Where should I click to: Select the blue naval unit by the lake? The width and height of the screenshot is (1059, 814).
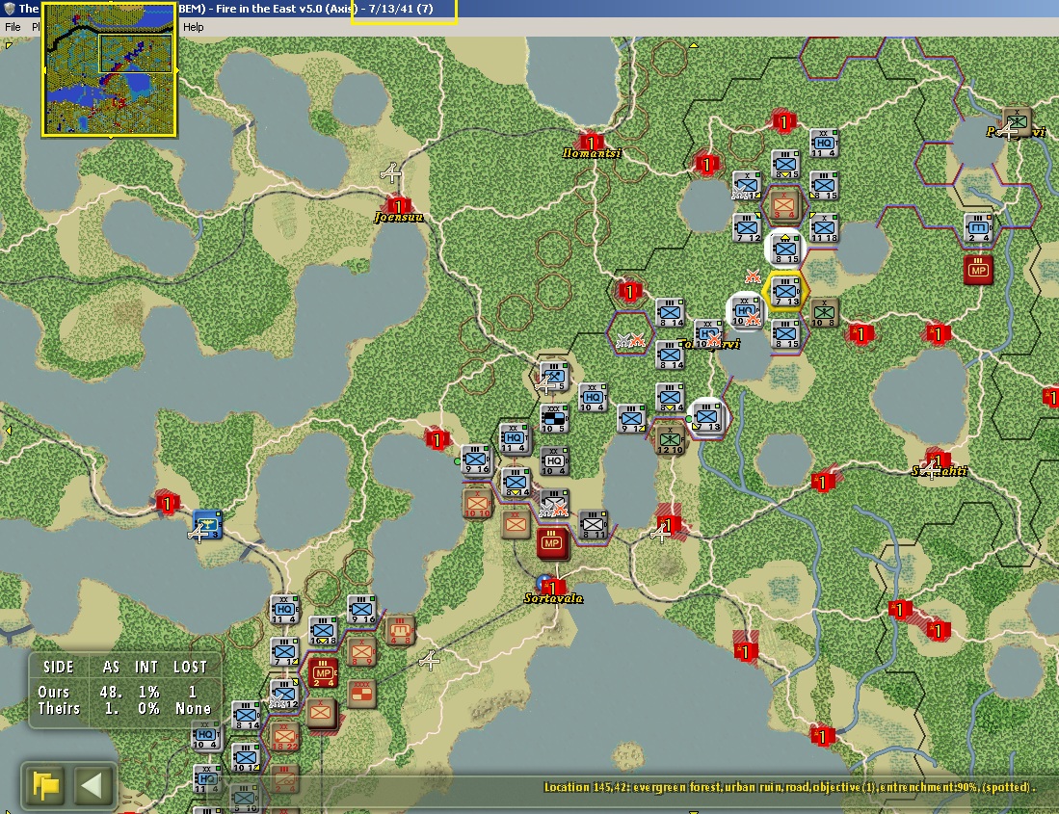(x=207, y=524)
